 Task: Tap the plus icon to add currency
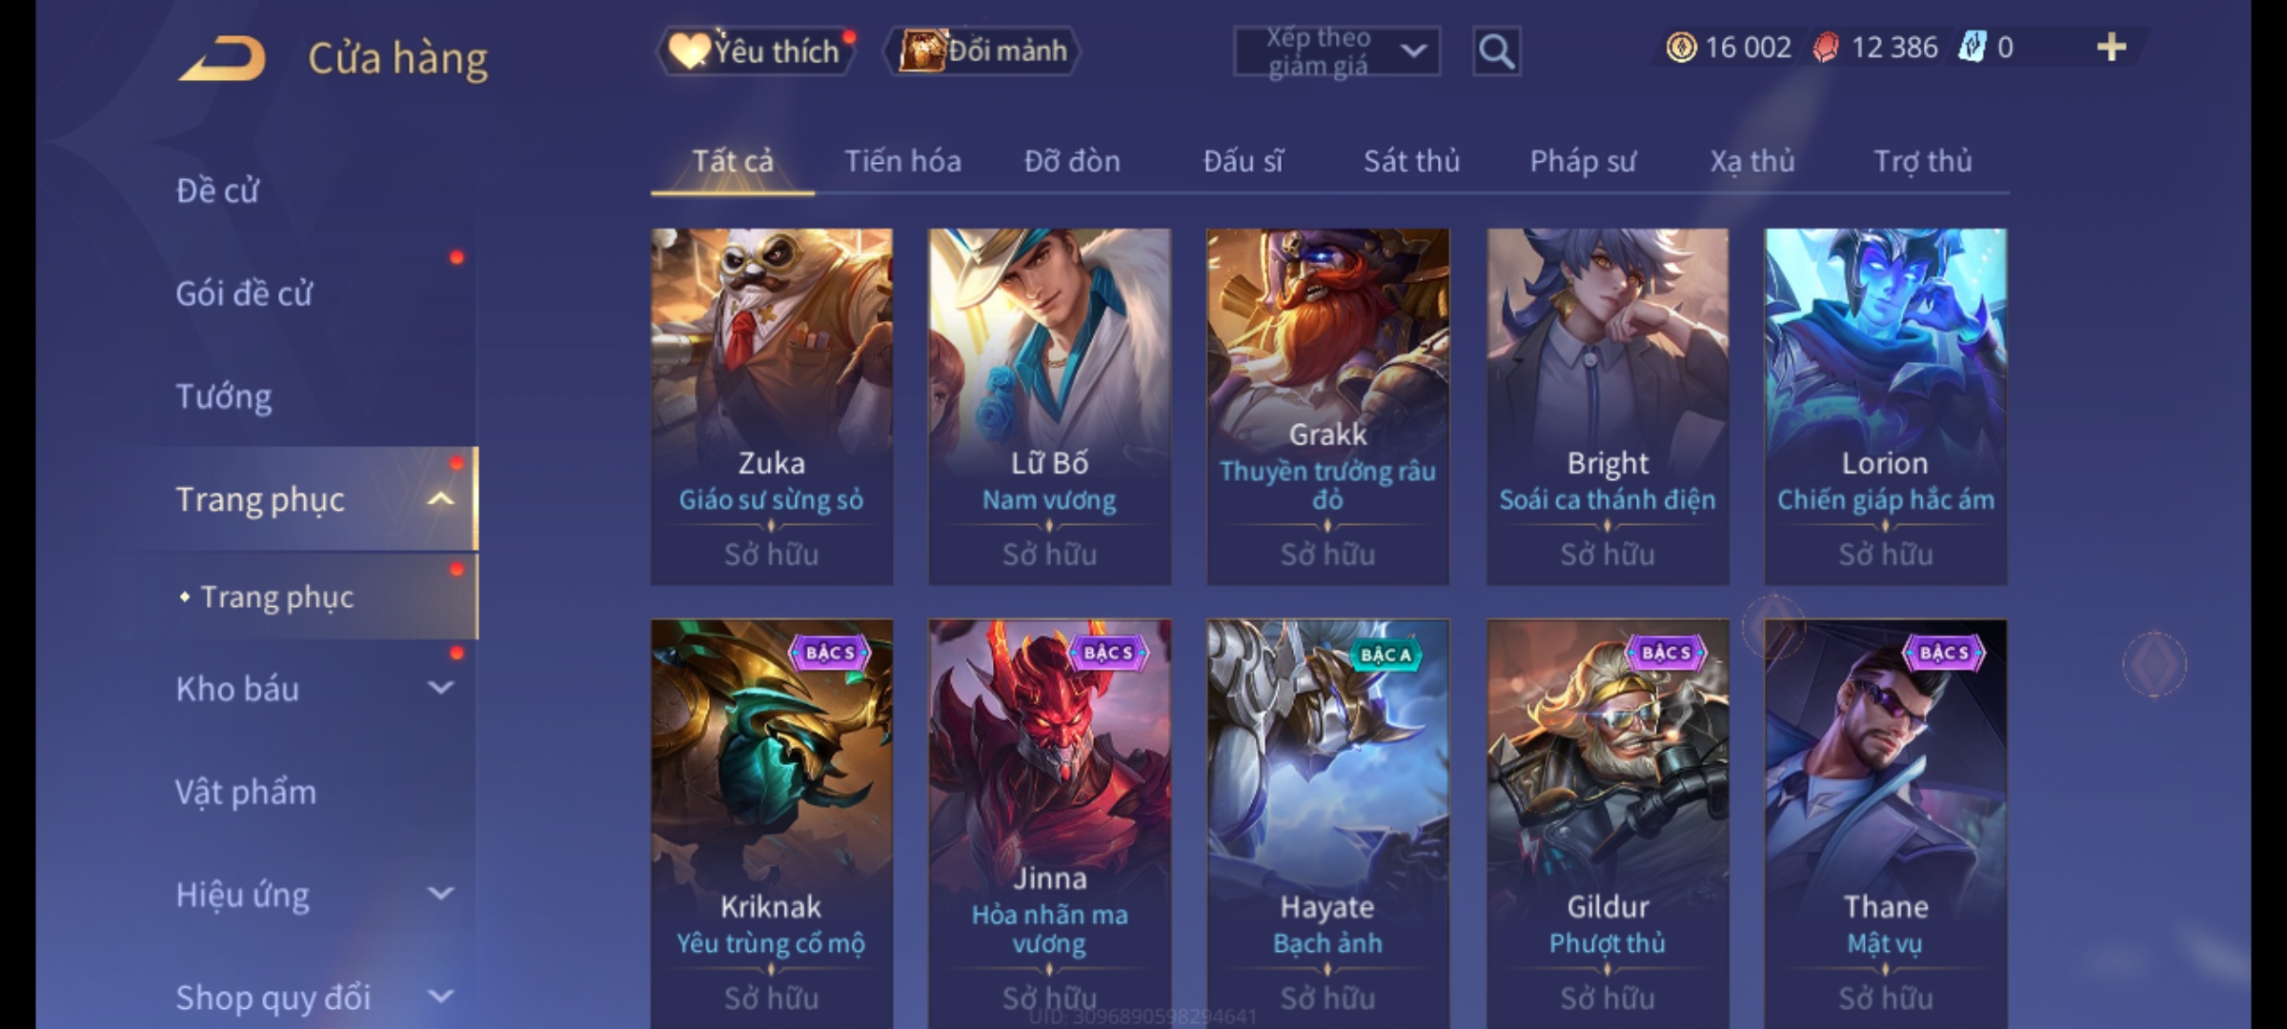click(2112, 48)
